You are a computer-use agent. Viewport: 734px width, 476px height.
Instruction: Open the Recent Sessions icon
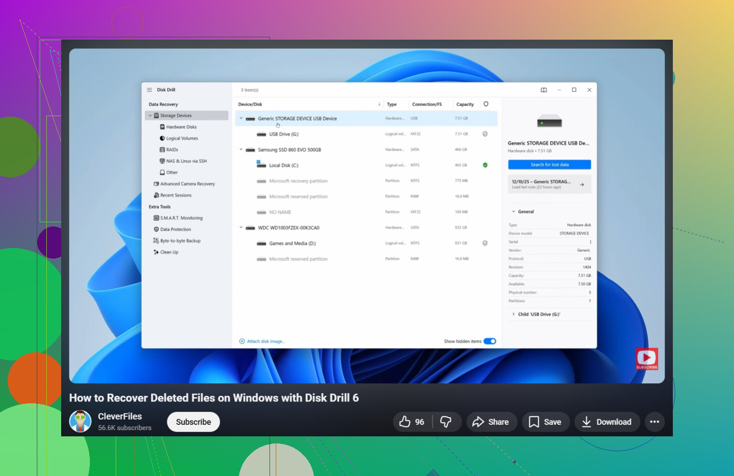156,195
